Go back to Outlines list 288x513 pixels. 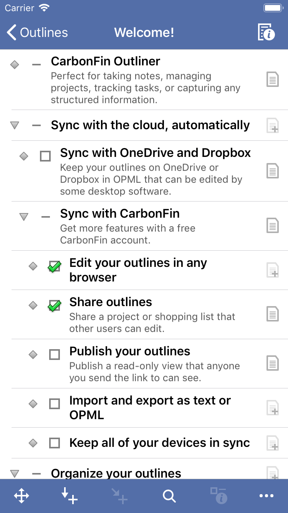point(37,33)
